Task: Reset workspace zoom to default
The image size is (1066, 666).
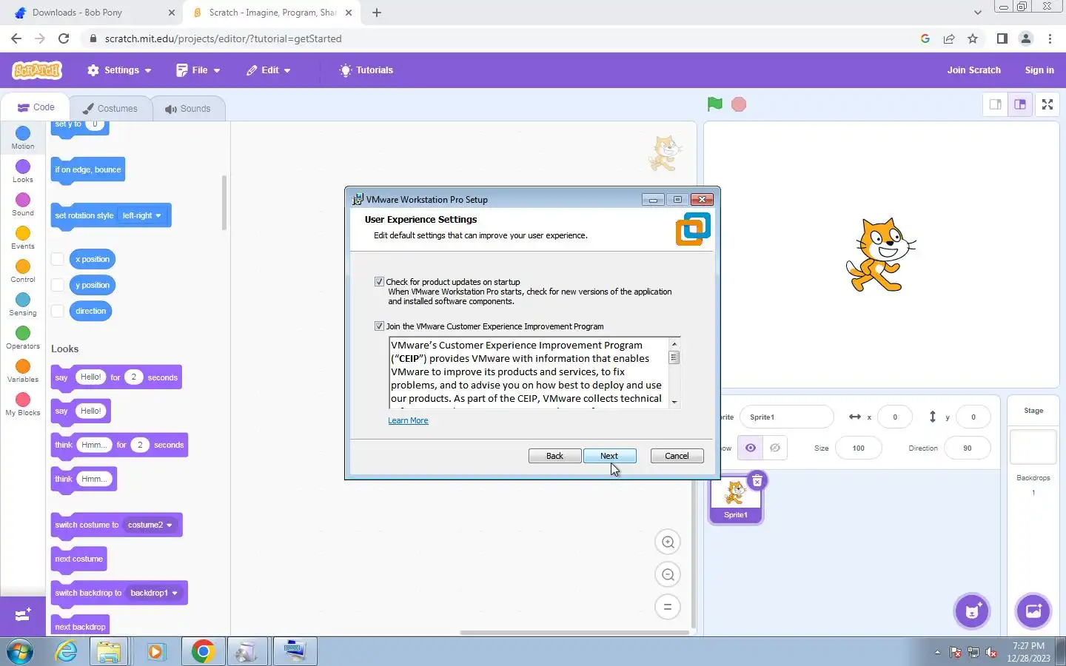Action: point(668,608)
